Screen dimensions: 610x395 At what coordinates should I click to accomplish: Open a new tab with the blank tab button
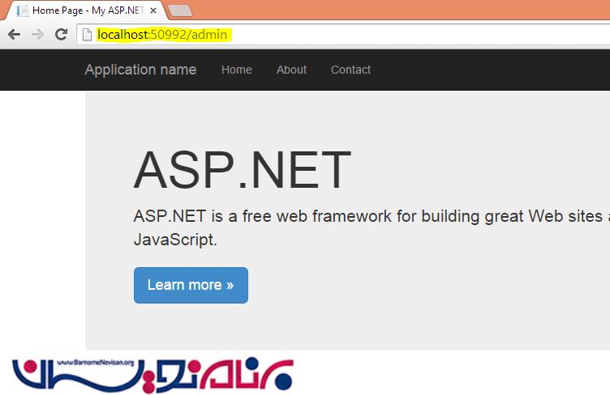coord(179,11)
